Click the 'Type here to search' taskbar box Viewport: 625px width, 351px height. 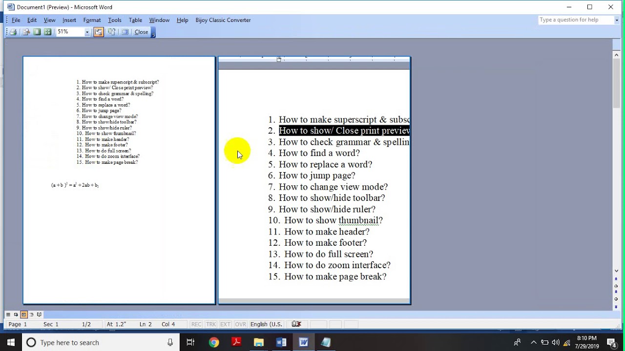click(100, 343)
